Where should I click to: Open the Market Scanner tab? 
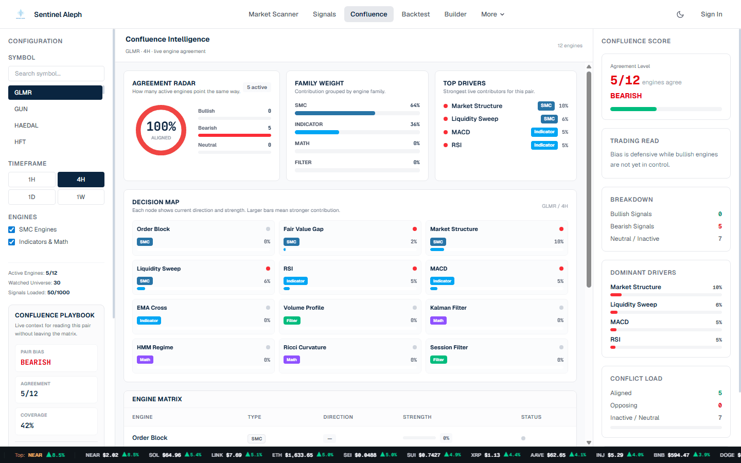[273, 14]
